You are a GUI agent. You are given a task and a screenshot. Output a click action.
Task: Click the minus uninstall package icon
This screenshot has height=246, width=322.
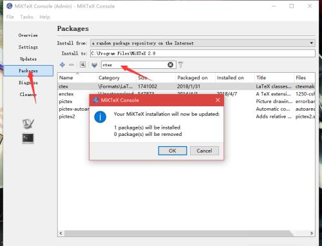click(x=71, y=64)
